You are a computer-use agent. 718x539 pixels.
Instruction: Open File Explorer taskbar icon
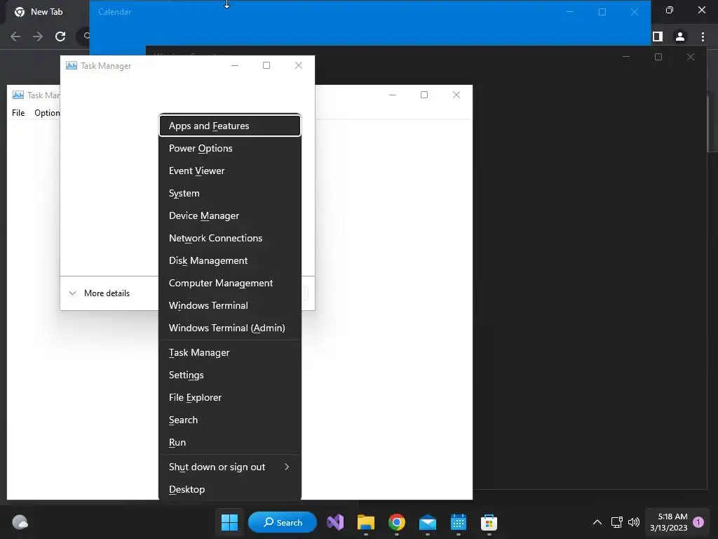coord(366,522)
